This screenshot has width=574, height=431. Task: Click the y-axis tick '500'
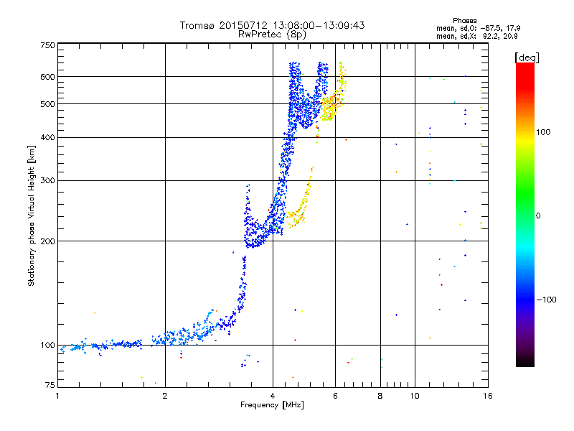coord(48,104)
